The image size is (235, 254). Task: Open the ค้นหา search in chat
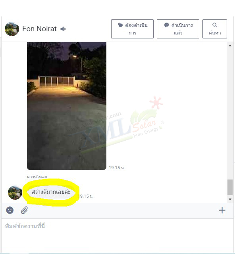point(215,29)
